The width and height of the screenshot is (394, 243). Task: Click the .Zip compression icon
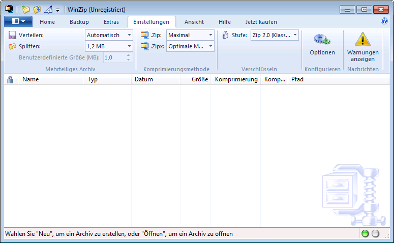(144, 35)
